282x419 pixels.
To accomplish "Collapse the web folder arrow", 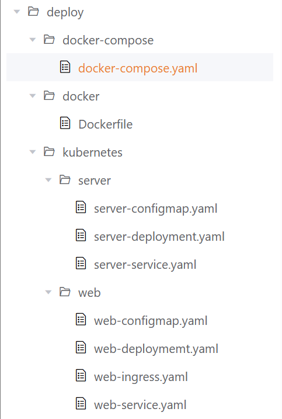I will 48,292.
